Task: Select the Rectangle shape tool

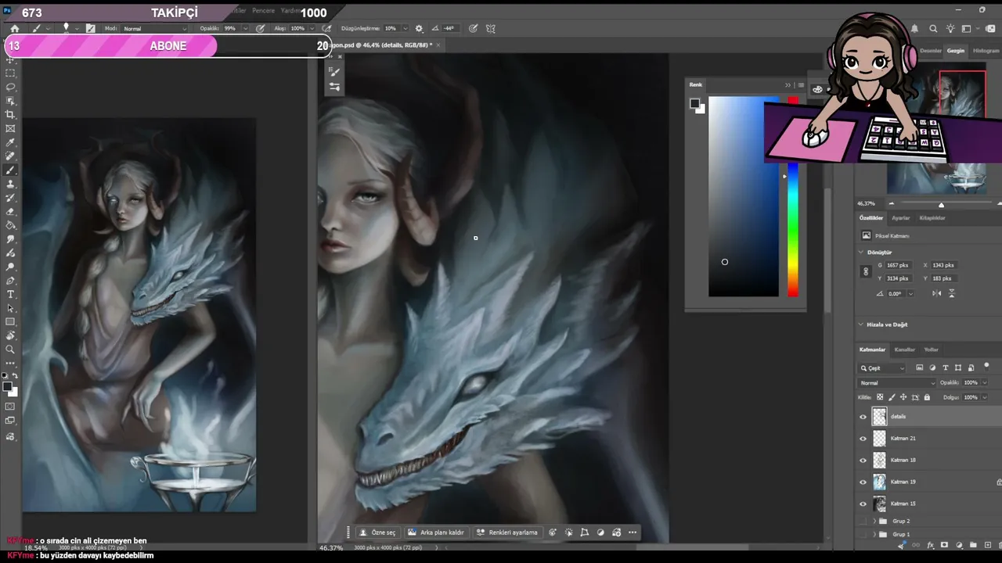Action: click(x=11, y=322)
